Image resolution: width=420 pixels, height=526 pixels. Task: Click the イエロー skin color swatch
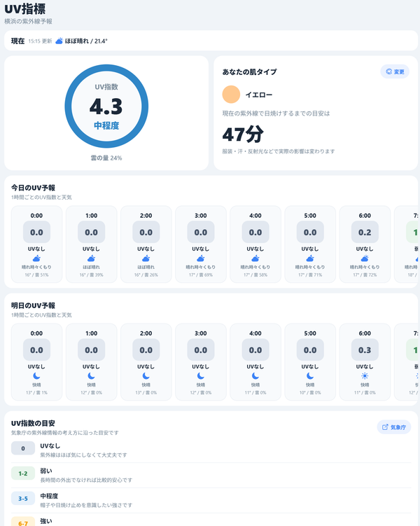click(x=231, y=95)
